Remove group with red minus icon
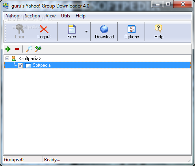This screenshot has width=195, height=166. (x=17, y=49)
